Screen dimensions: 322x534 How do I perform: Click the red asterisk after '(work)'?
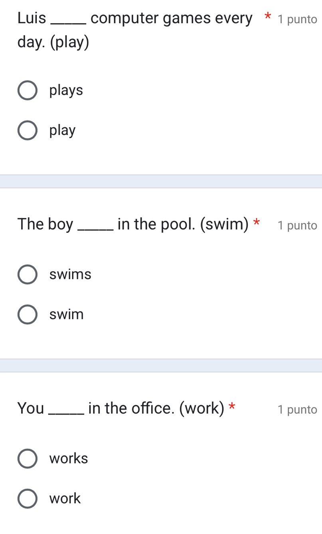point(231,406)
